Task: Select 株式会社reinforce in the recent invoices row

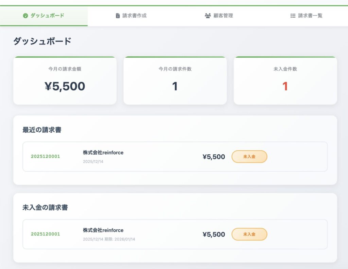Action: pos(103,153)
